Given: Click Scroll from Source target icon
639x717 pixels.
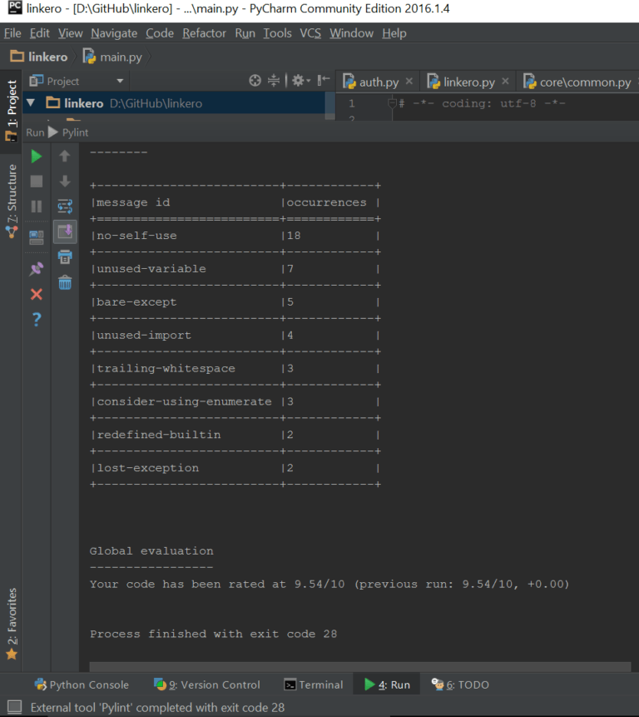Looking at the screenshot, I should click(x=255, y=81).
